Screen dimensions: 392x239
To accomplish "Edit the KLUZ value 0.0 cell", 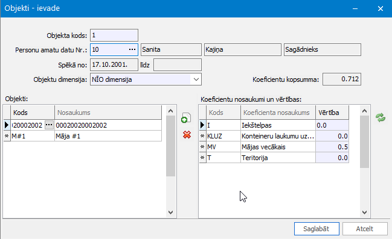I will tap(332, 136).
